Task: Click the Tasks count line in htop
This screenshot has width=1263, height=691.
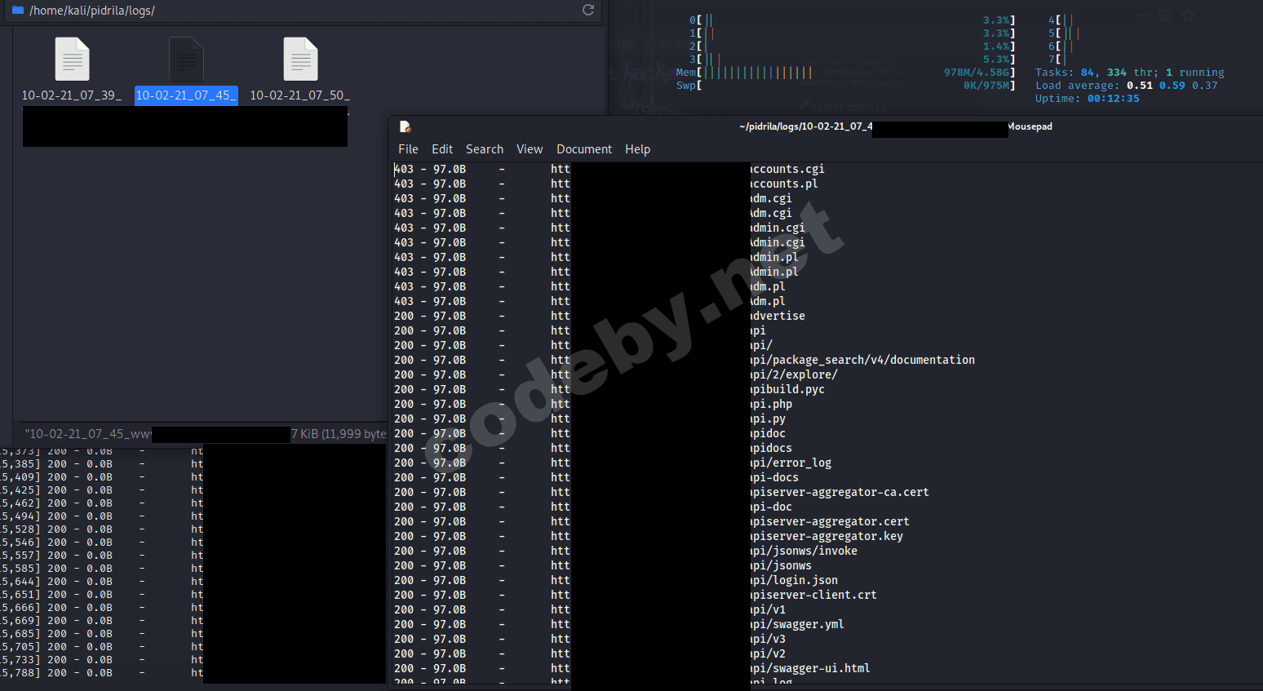Action: click(1130, 73)
